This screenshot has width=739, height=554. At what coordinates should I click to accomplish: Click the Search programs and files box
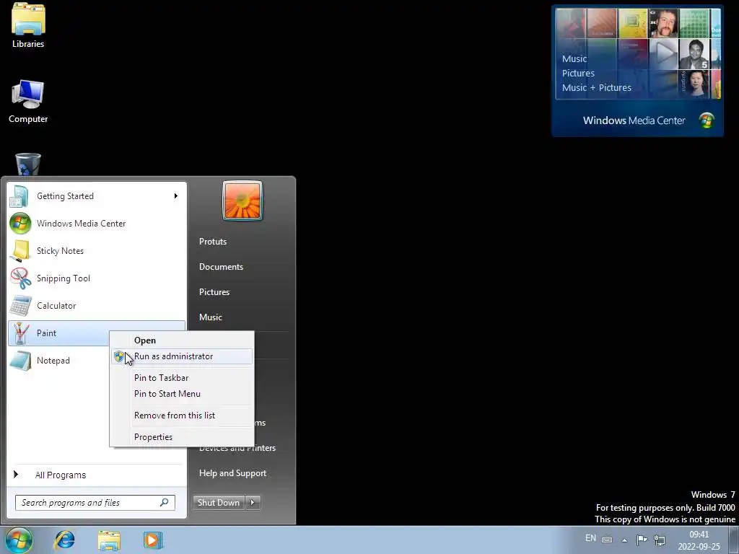95,503
